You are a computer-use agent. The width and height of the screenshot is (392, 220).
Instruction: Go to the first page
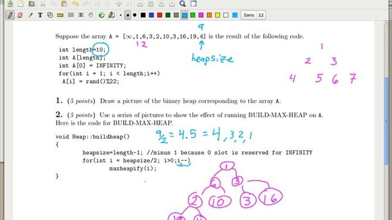pos(97,4)
